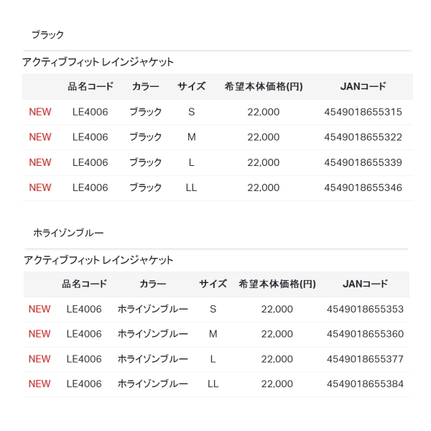Click the 品名コード header in ブラック table

point(91,87)
